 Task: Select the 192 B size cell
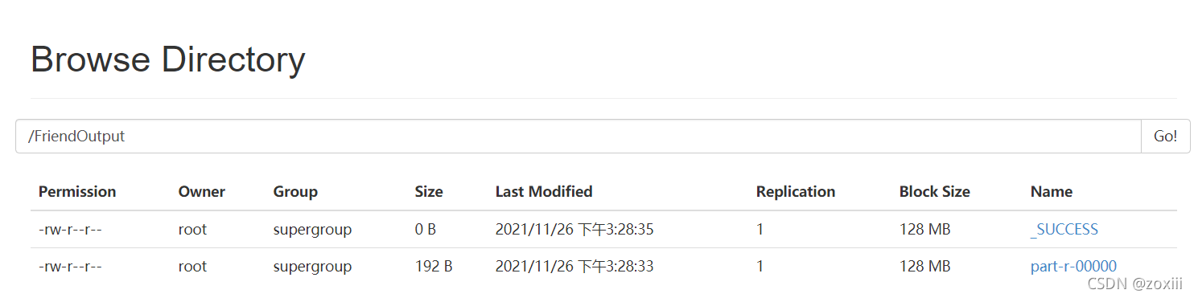coord(434,267)
